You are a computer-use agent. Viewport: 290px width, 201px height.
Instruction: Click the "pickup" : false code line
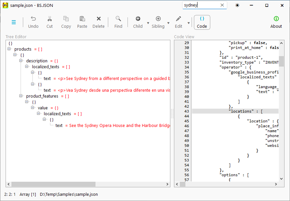[x=248, y=43]
